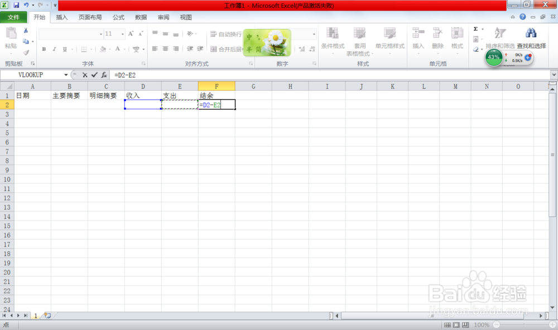Open 排序和筛选 sort and filter
The width and height of the screenshot is (558, 330).
tap(500, 38)
